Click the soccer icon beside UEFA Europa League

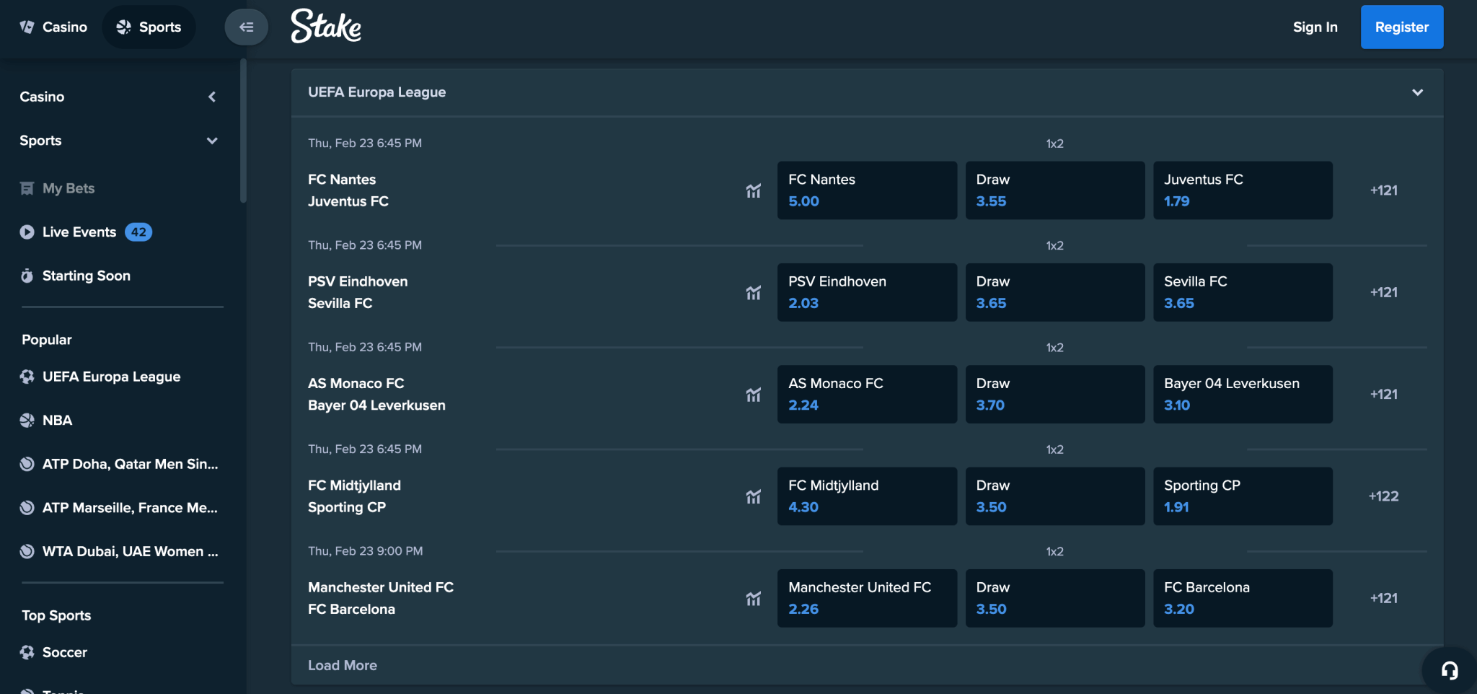click(27, 377)
